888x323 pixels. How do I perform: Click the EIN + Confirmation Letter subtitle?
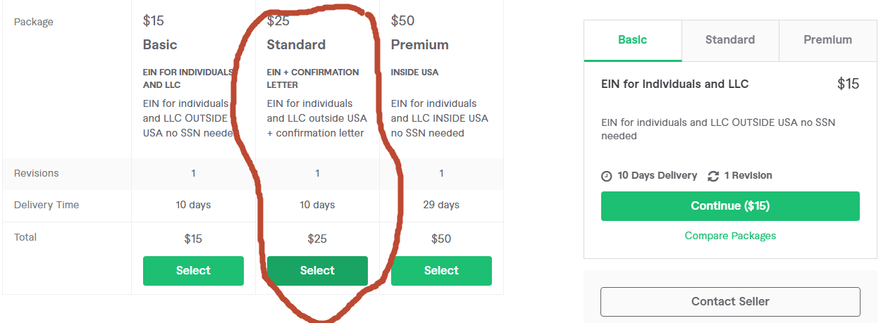(313, 78)
